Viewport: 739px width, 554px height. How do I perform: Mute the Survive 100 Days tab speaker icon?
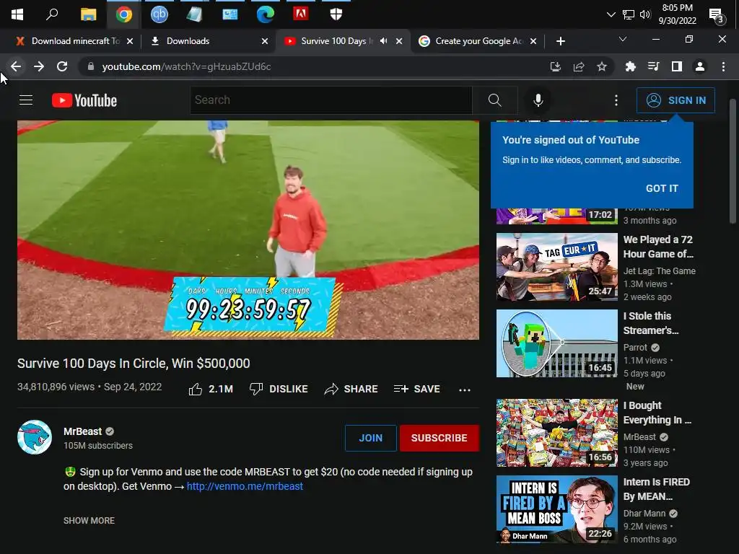click(384, 41)
